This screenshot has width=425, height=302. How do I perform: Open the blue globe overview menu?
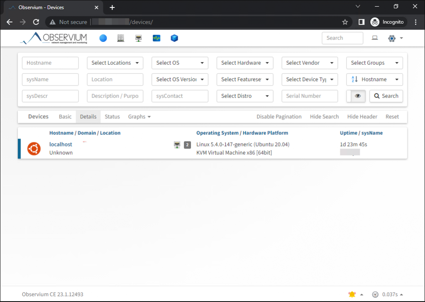click(x=103, y=38)
